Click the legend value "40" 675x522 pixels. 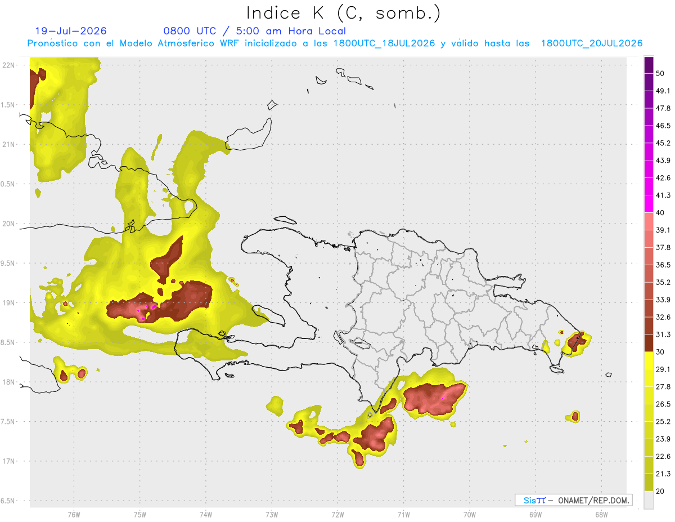pyautogui.click(x=660, y=213)
